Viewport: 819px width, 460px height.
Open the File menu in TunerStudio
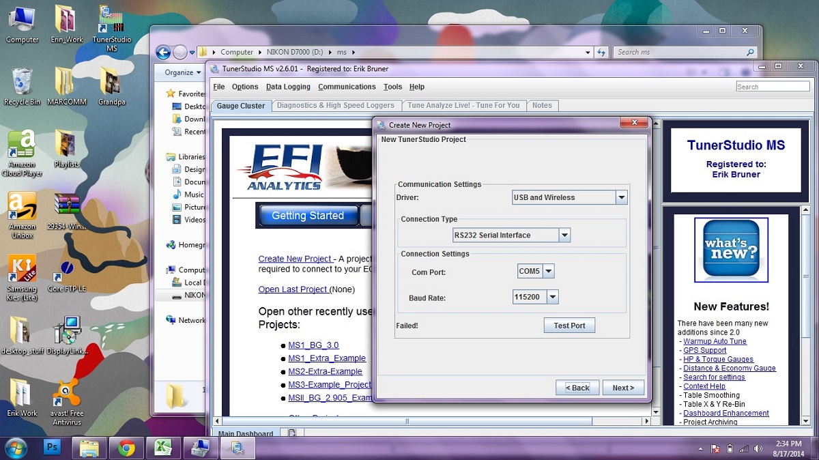[219, 87]
